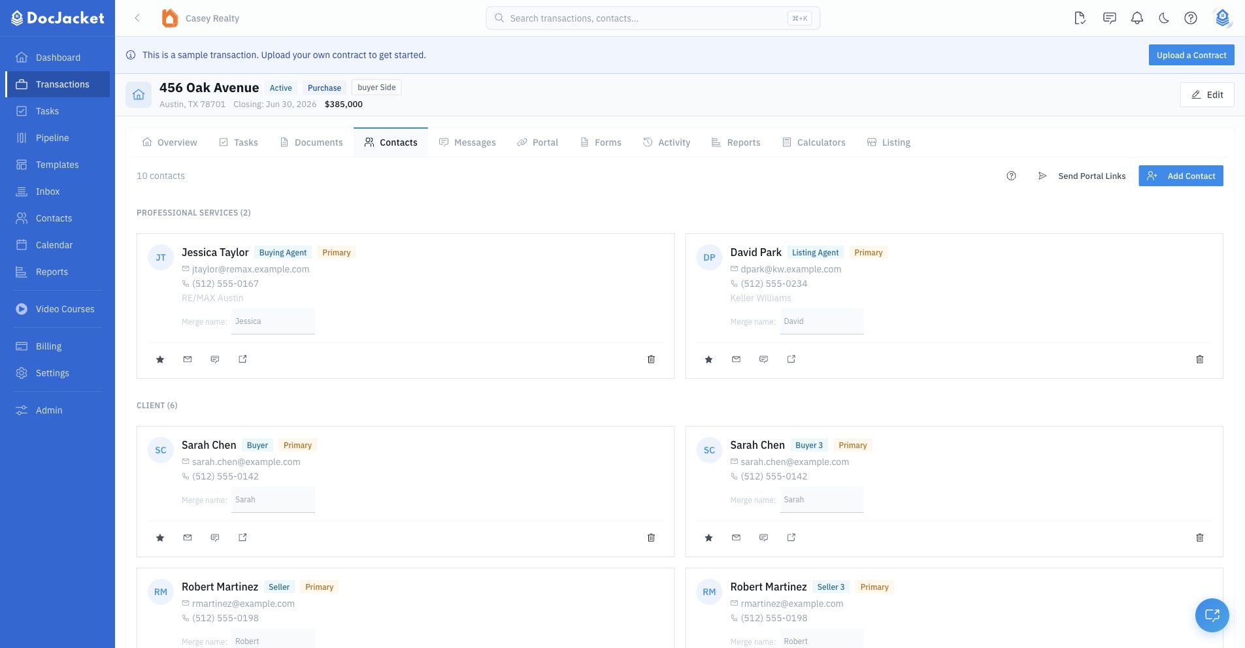Viewport: 1245px width, 648px height.
Task: Switch to the Overview tab
Action: click(x=169, y=142)
